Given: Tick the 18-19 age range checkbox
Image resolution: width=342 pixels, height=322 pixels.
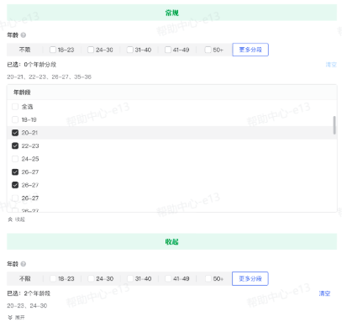Looking at the screenshot, I should pos(15,119).
